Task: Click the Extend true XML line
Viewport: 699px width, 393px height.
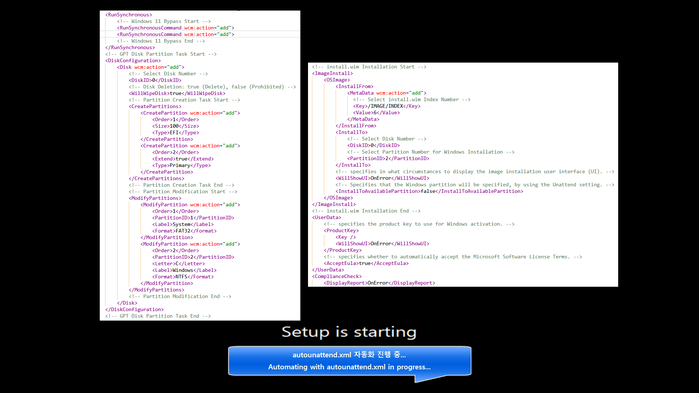Action: coord(183,159)
